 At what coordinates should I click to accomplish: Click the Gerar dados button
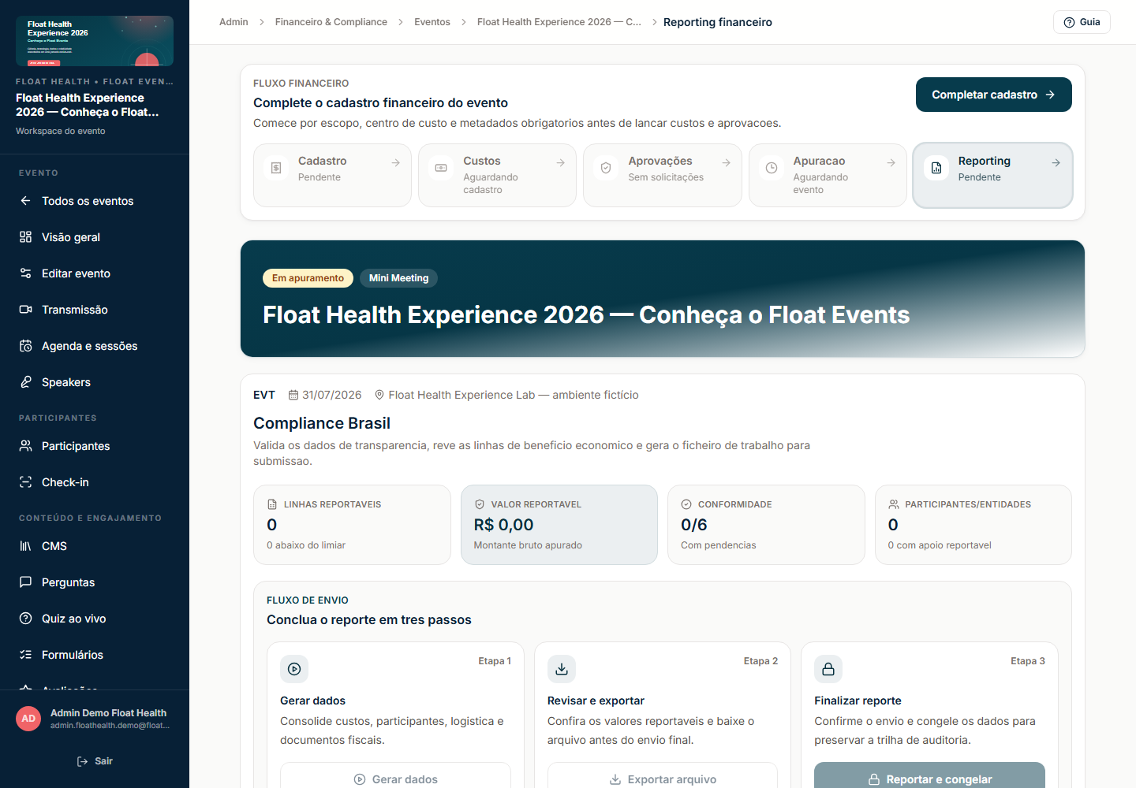point(395,779)
